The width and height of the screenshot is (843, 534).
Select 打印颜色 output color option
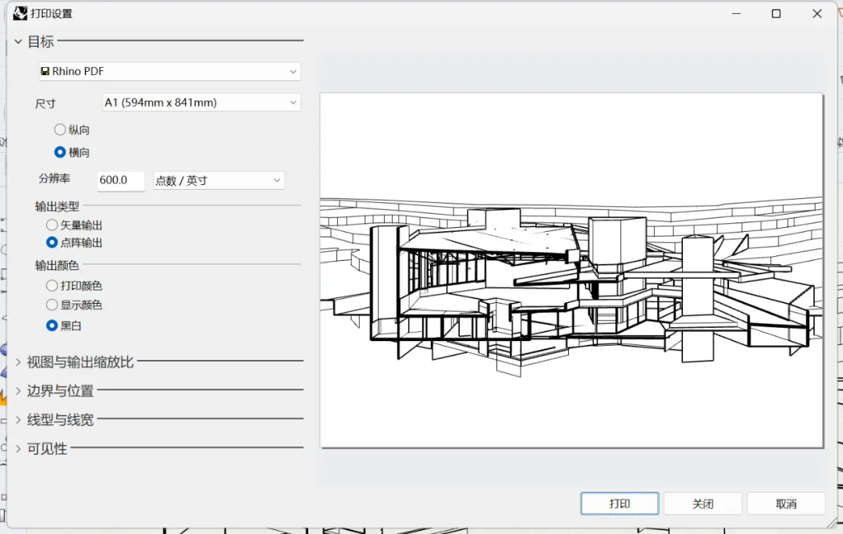52,286
